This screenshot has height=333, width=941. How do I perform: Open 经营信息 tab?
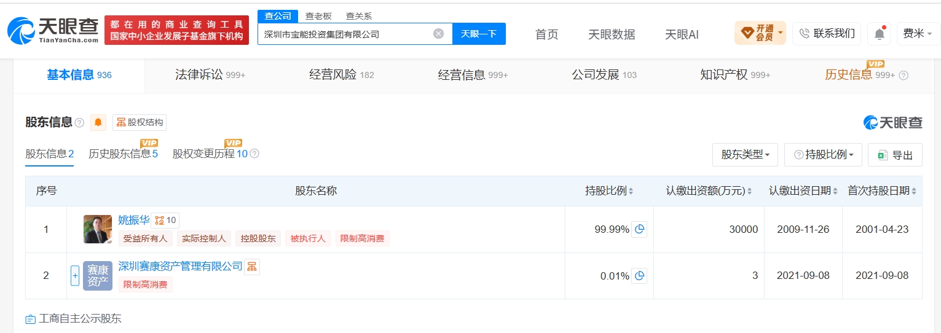473,75
